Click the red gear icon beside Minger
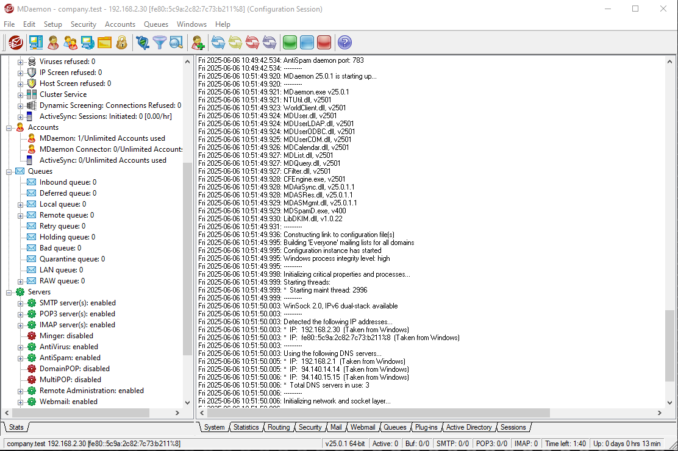The height and width of the screenshot is (451, 678). (32, 336)
